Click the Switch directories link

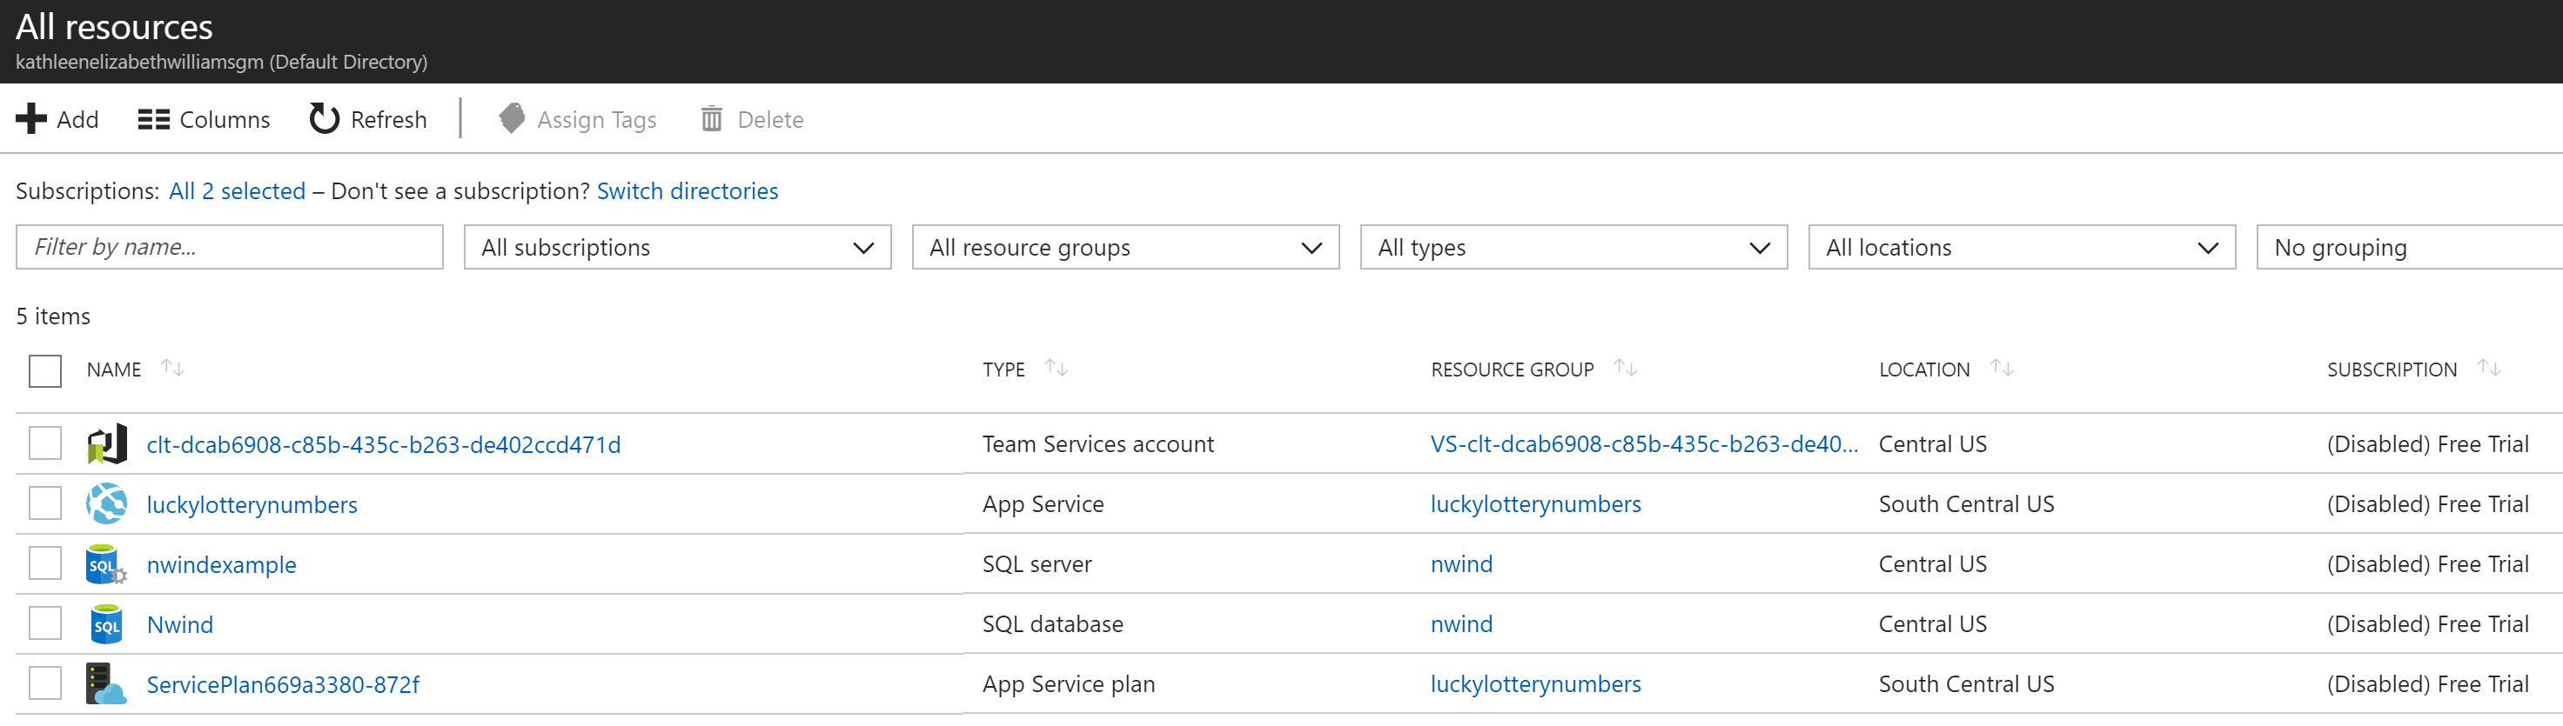688,191
